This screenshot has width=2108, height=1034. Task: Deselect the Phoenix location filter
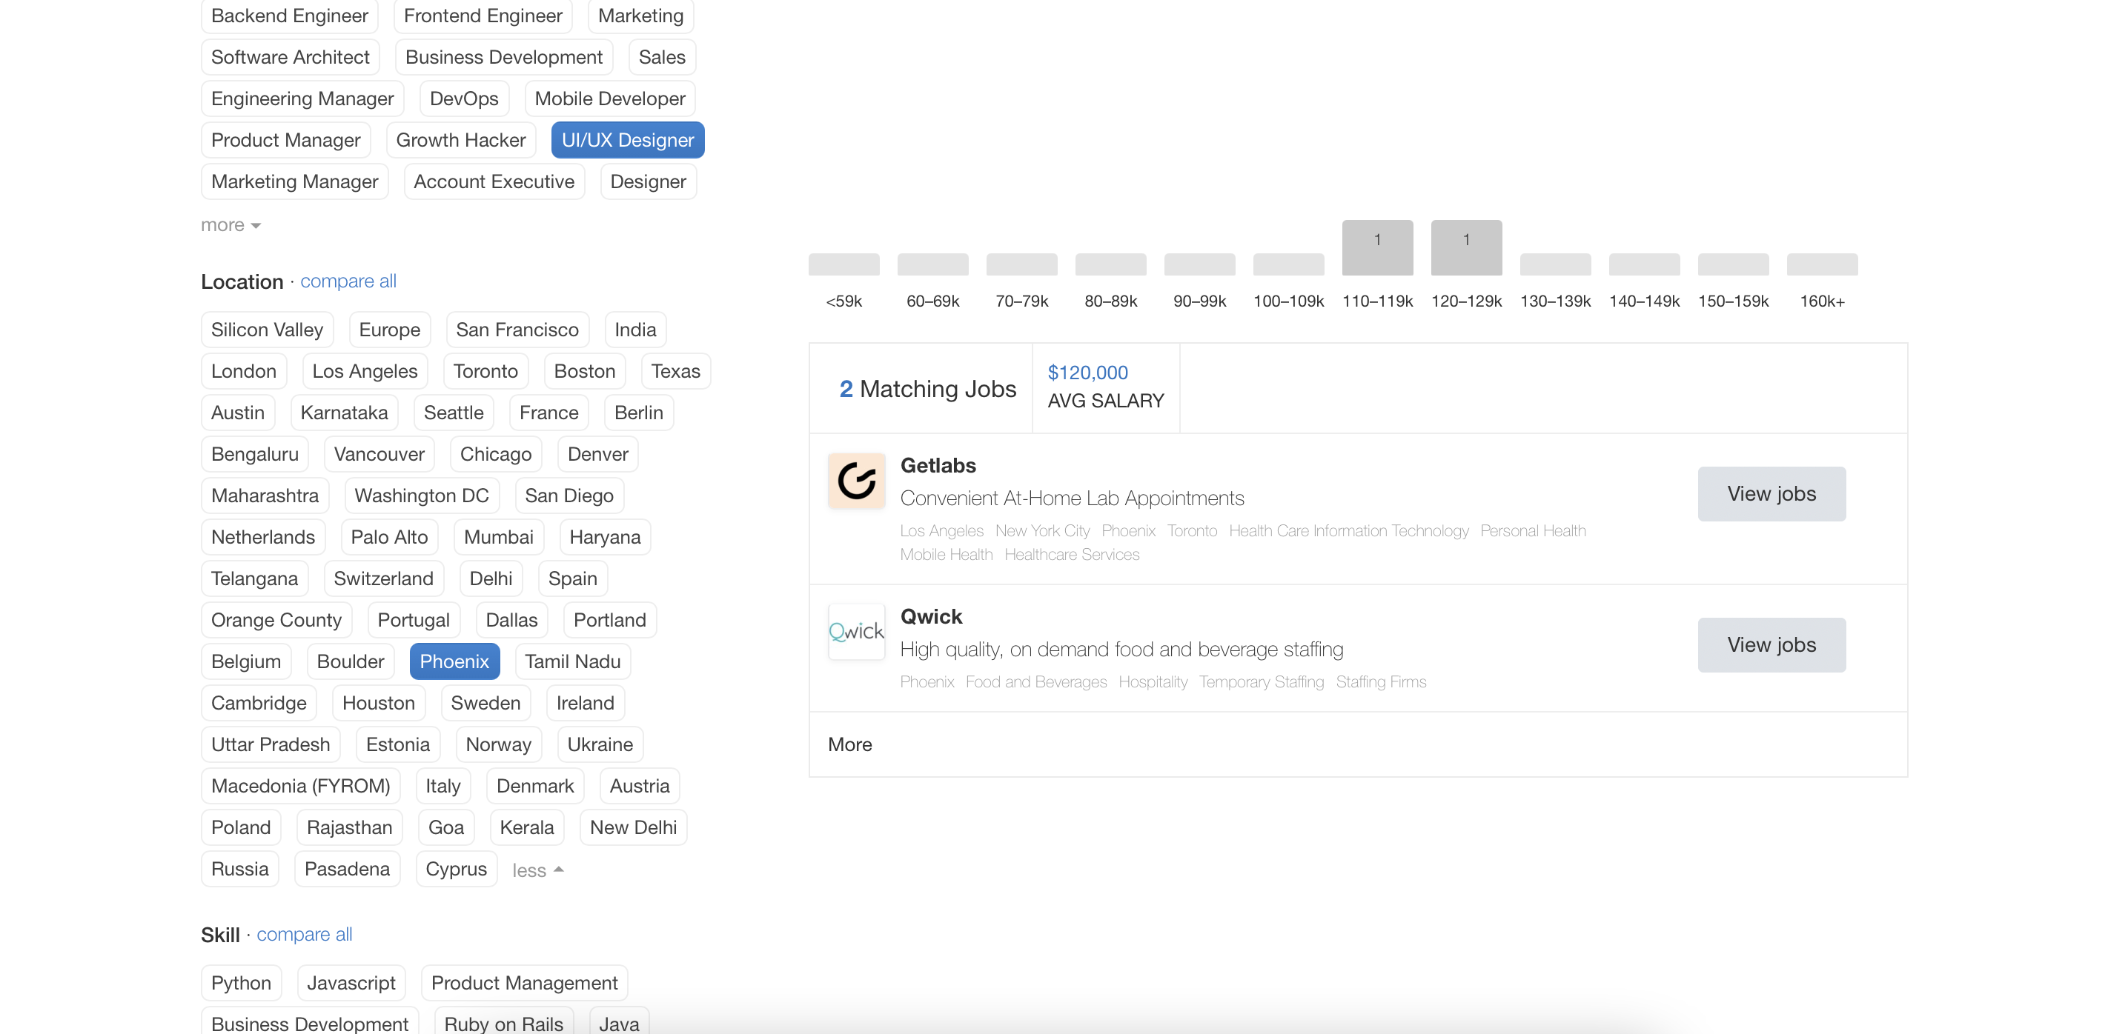(454, 661)
